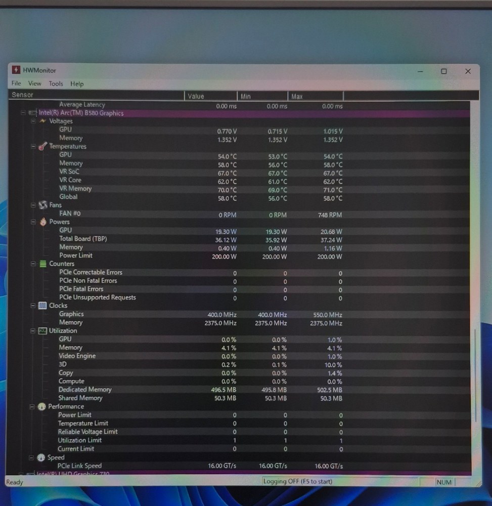
Task: Select the Graphics clock row
Action: click(239, 314)
